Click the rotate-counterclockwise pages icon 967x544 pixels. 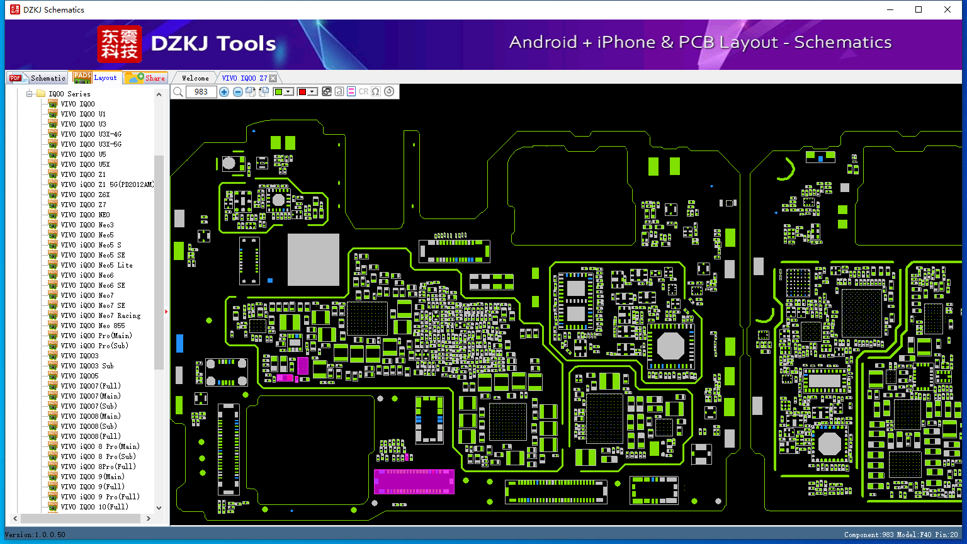264,92
